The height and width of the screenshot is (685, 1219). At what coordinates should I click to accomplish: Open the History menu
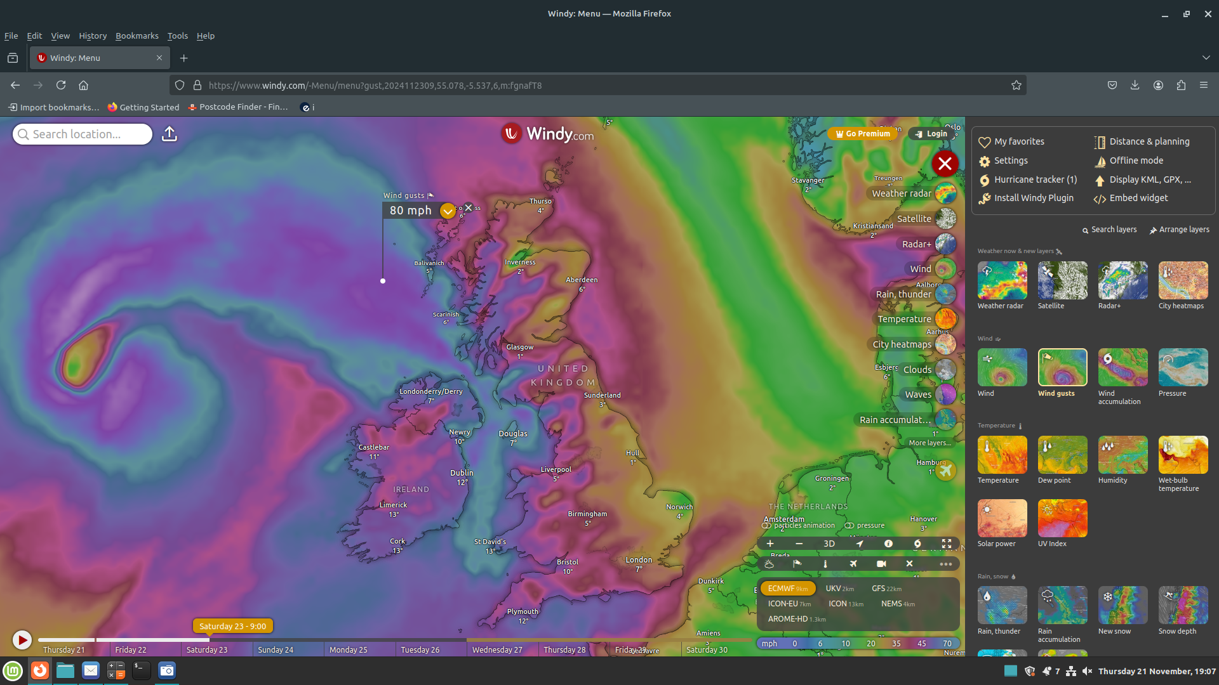coord(93,36)
